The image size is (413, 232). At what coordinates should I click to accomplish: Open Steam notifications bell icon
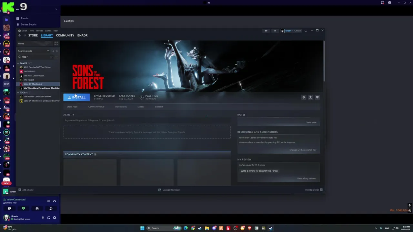point(275,31)
